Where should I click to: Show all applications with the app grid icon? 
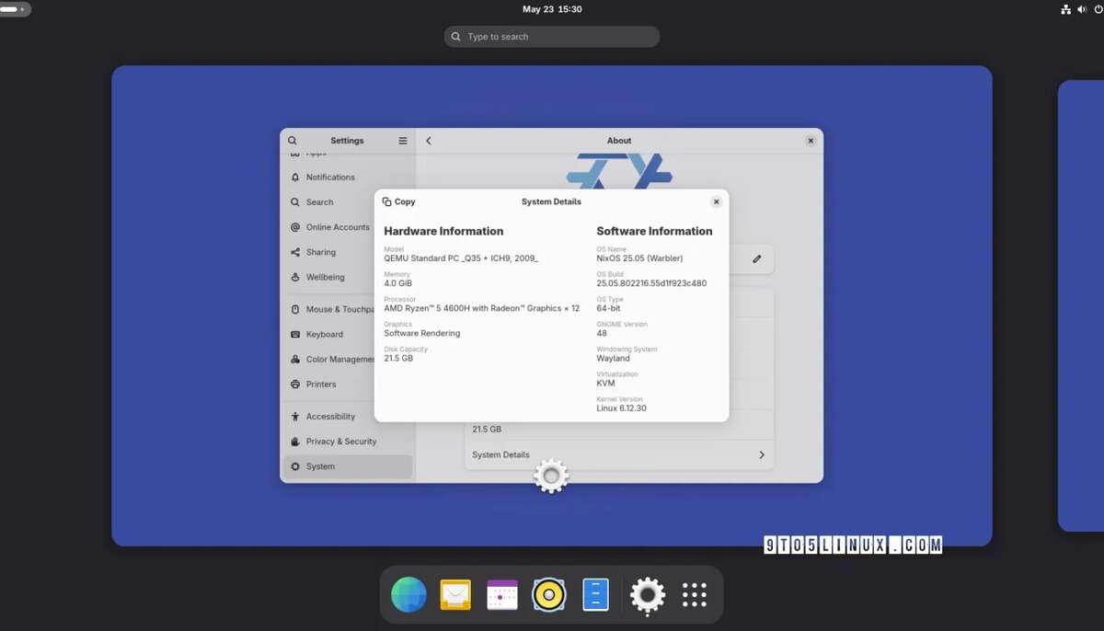point(695,594)
